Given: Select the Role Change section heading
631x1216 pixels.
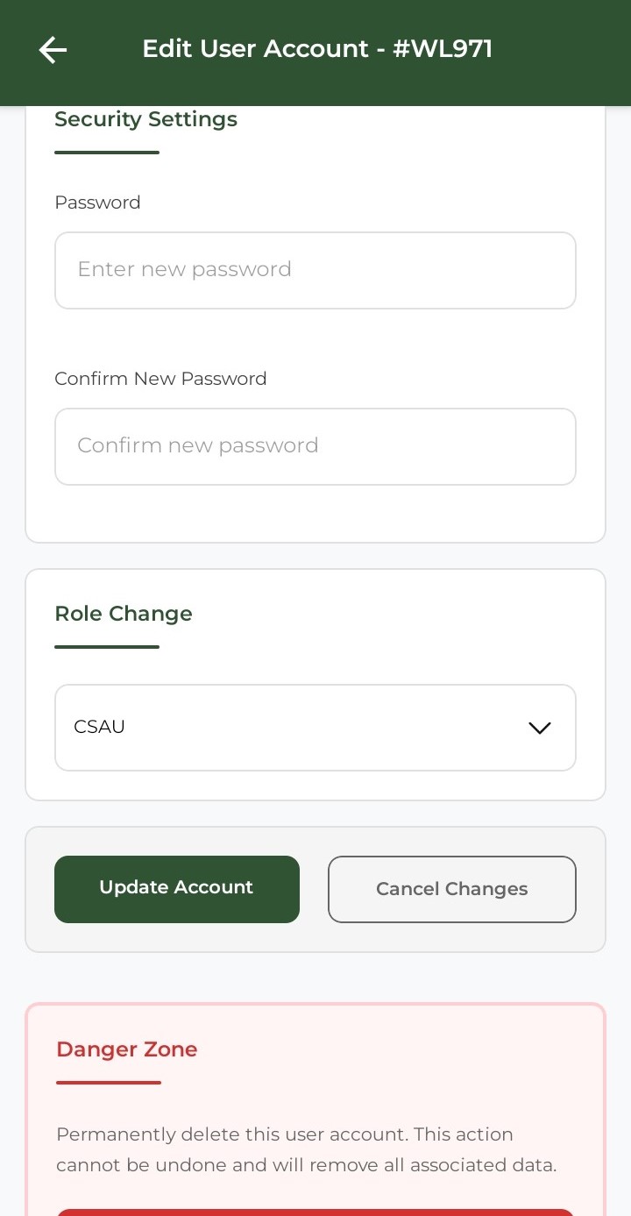Looking at the screenshot, I should 124,614.
